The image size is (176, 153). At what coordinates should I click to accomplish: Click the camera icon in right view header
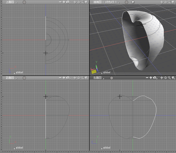pyautogui.click(x=155, y=78)
